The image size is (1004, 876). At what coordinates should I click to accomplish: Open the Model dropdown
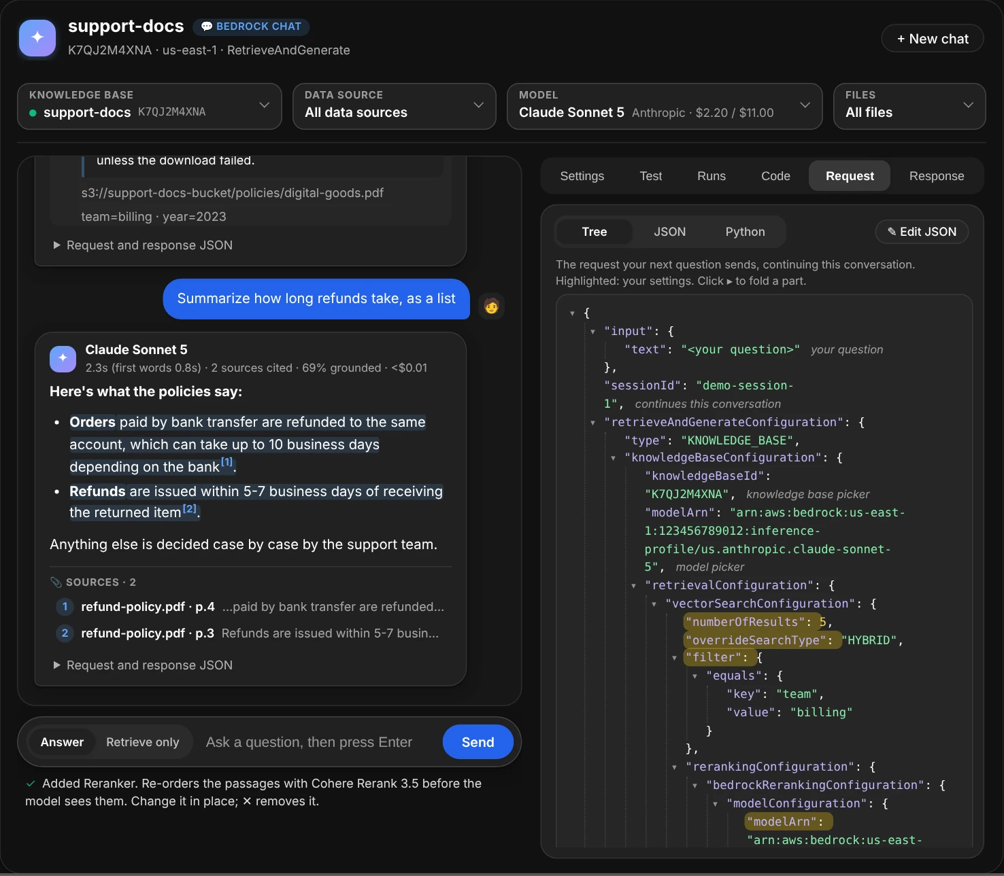tap(665, 106)
